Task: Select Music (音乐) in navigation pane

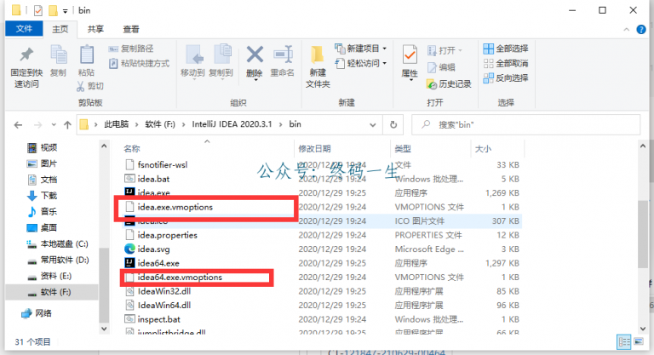Action: pyautogui.click(x=42, y=211)
